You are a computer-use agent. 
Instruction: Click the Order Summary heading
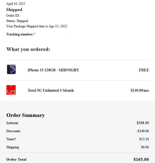[26, 115]
